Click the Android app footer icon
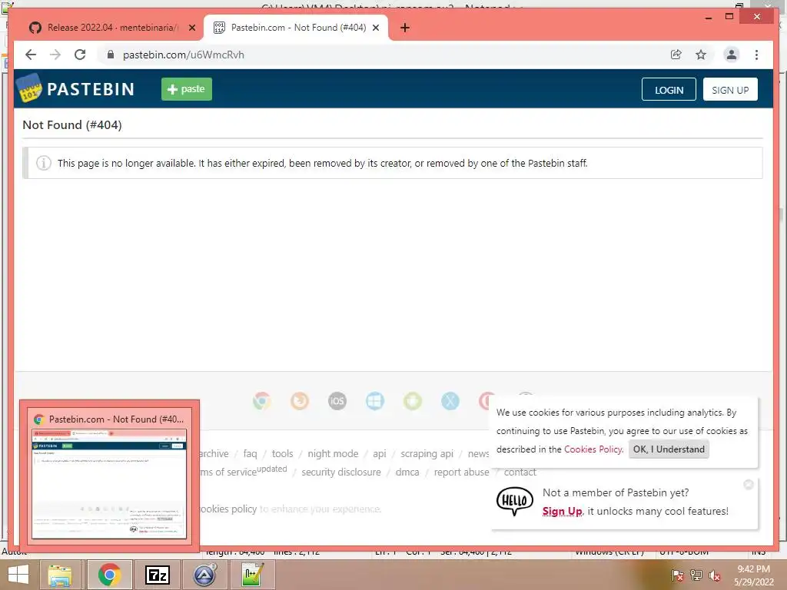787x590 pixels. 413,401
